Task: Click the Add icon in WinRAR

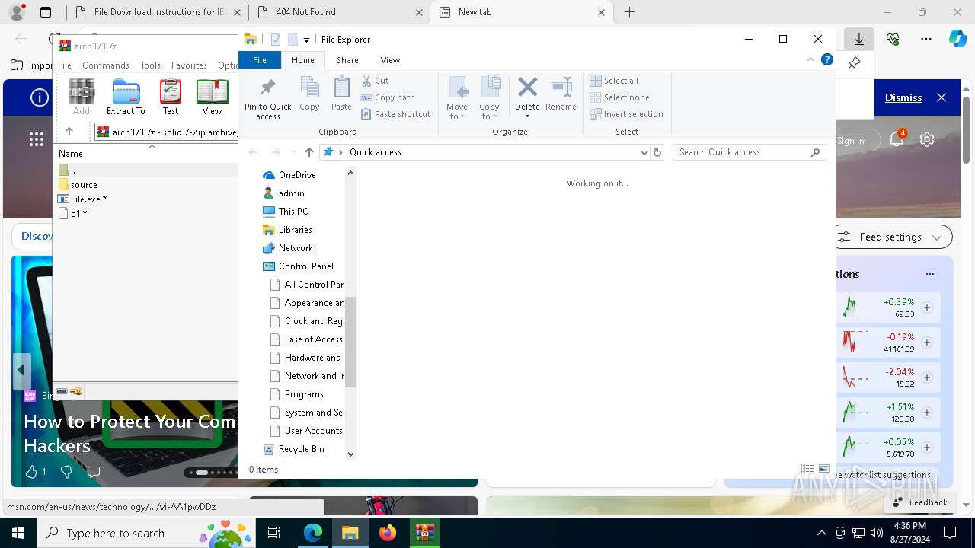Action: point(82,97)
